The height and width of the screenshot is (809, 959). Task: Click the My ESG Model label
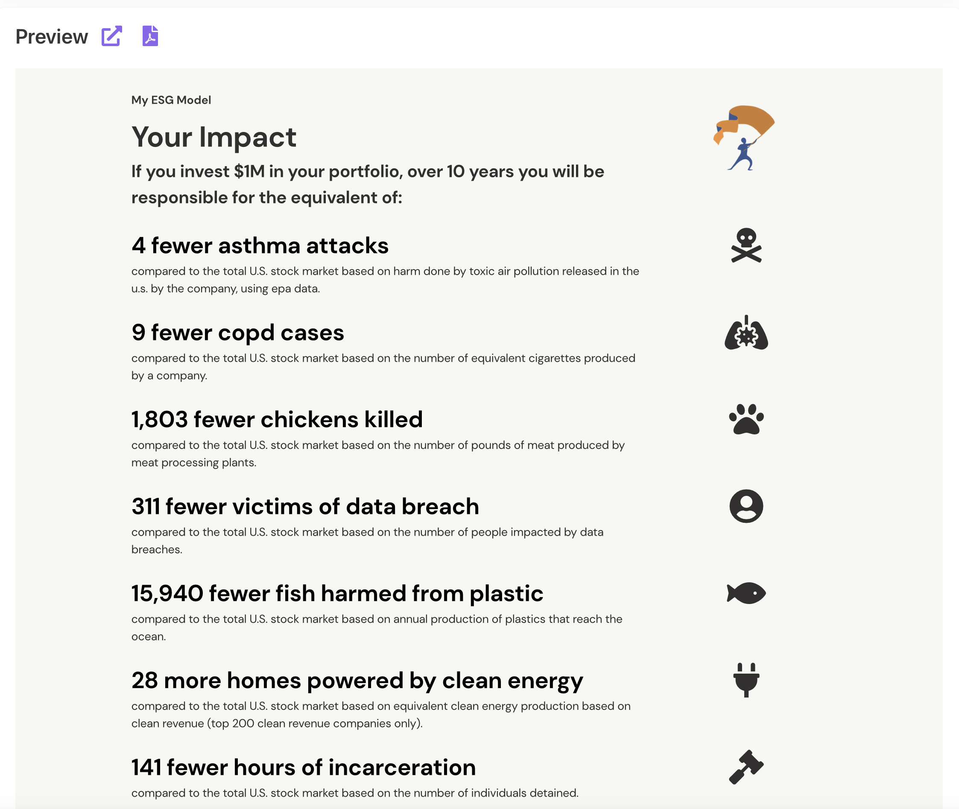click(171, 100)
